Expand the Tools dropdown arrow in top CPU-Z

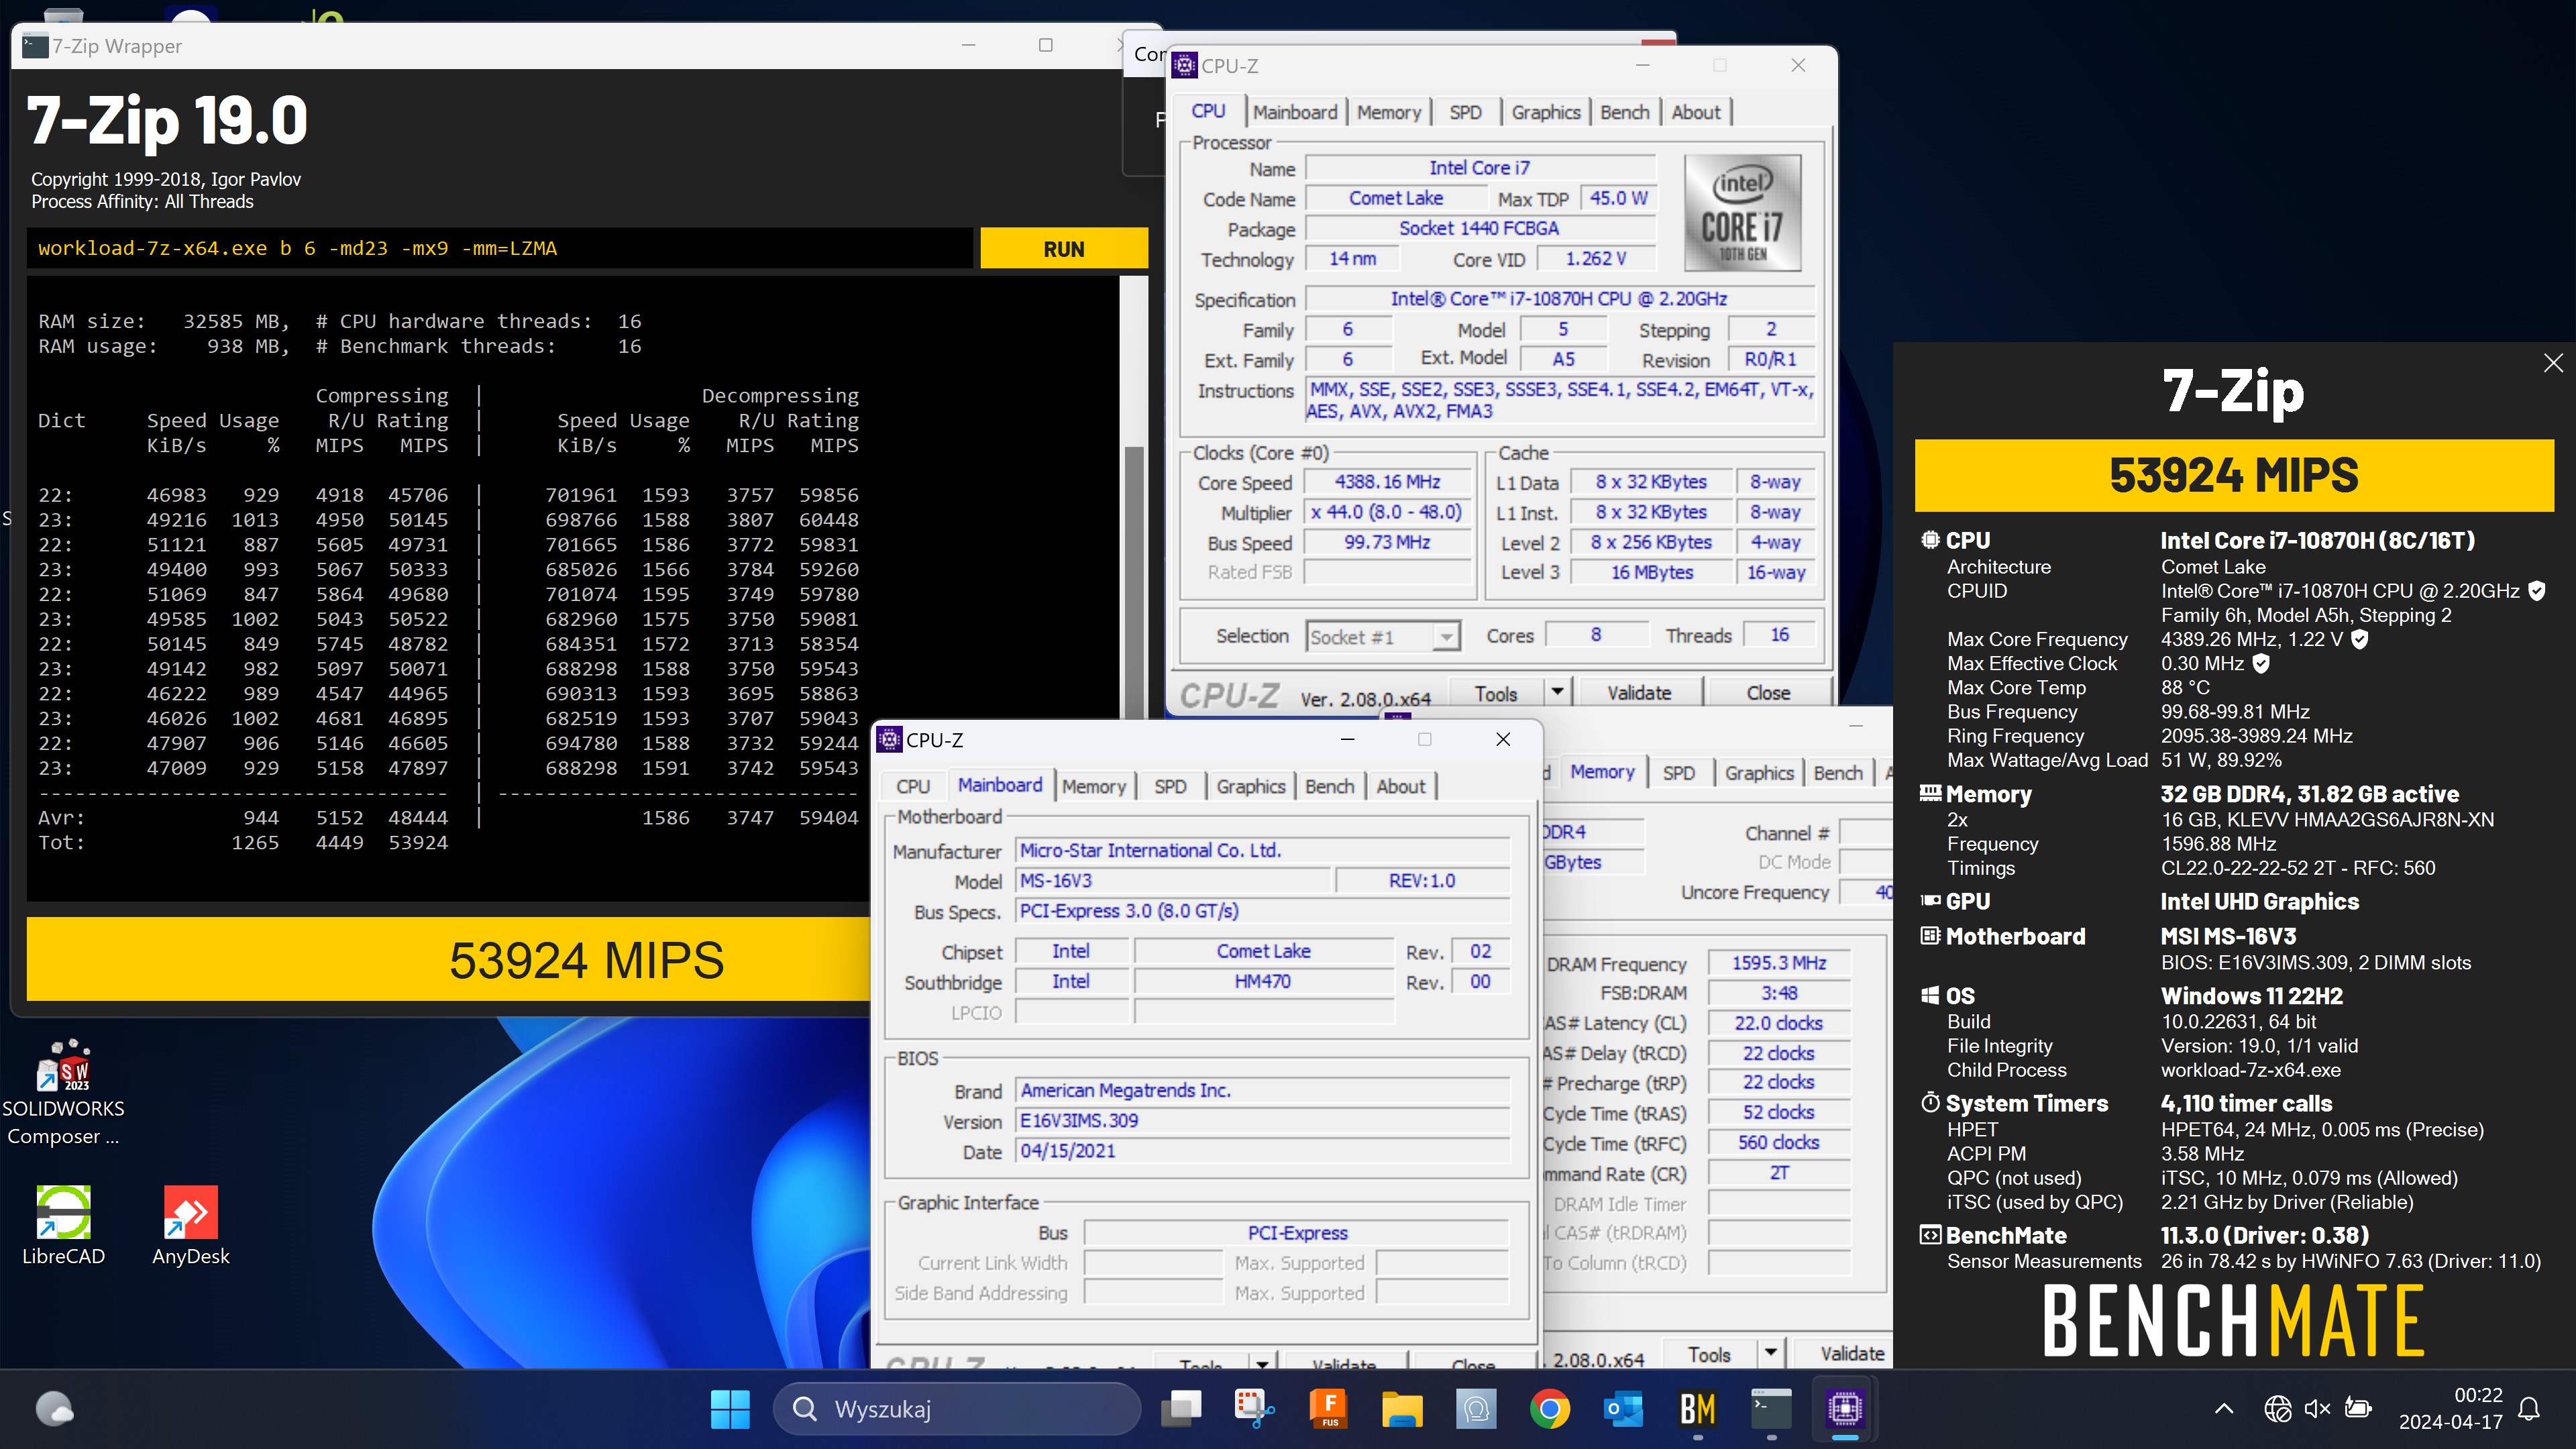(x=1557, y=692)
